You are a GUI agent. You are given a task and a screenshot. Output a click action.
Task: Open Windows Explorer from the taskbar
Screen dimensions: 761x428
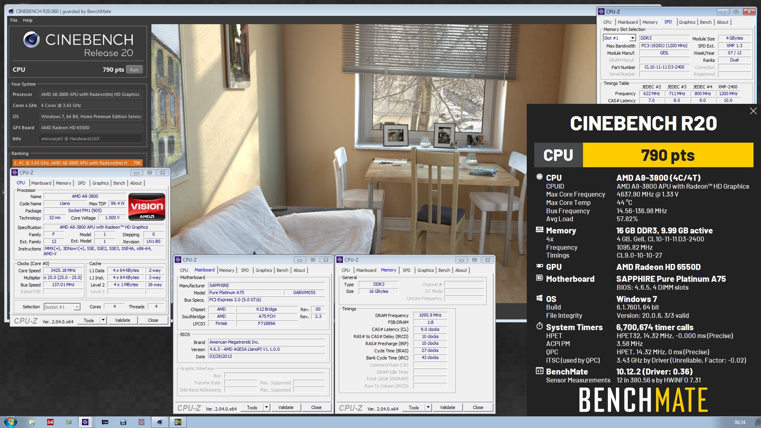(32, 422)
